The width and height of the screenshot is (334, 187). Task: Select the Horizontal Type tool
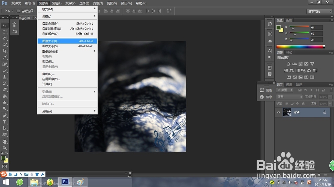pos(4,122)
